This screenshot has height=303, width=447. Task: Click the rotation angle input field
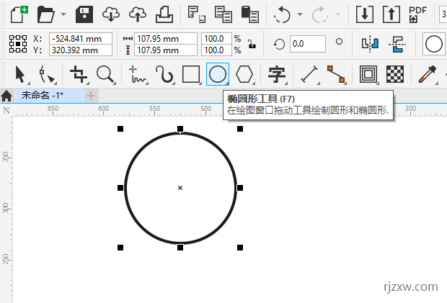(307, 44)
